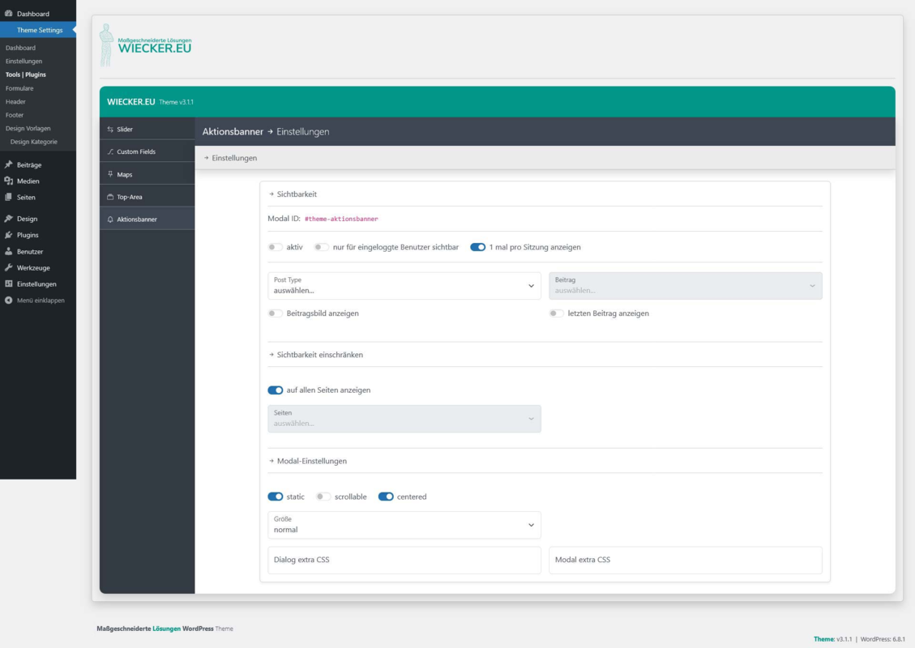Open the Werkzeuge wrench icon
The height and width of the screenshot is (648, 915).
click(x=9, y=268)
